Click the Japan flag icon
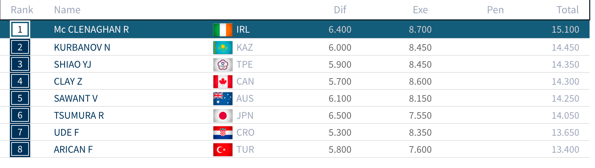595x168 pixels. [x=223, y=116]
